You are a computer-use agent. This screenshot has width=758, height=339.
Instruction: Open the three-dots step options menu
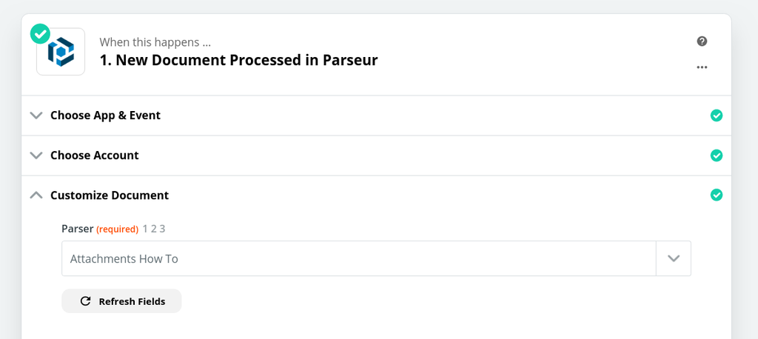(x=702, y=67)
